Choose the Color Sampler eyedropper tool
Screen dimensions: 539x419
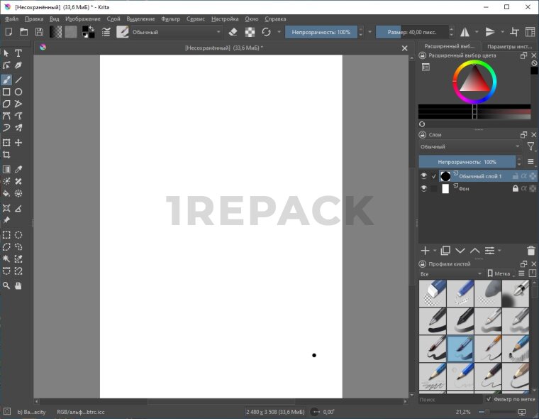pos(18,170)
